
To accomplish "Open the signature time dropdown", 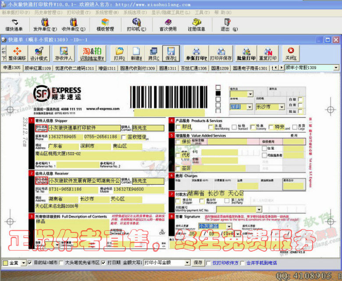I will pyautogui.click(x=238, y=234).
